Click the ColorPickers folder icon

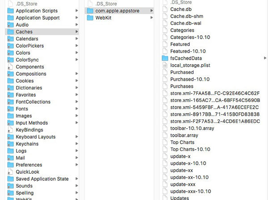click(11, 46)
